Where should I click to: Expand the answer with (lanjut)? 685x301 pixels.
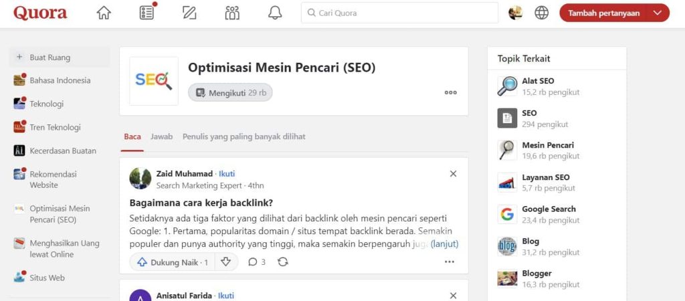coord(444,244)
